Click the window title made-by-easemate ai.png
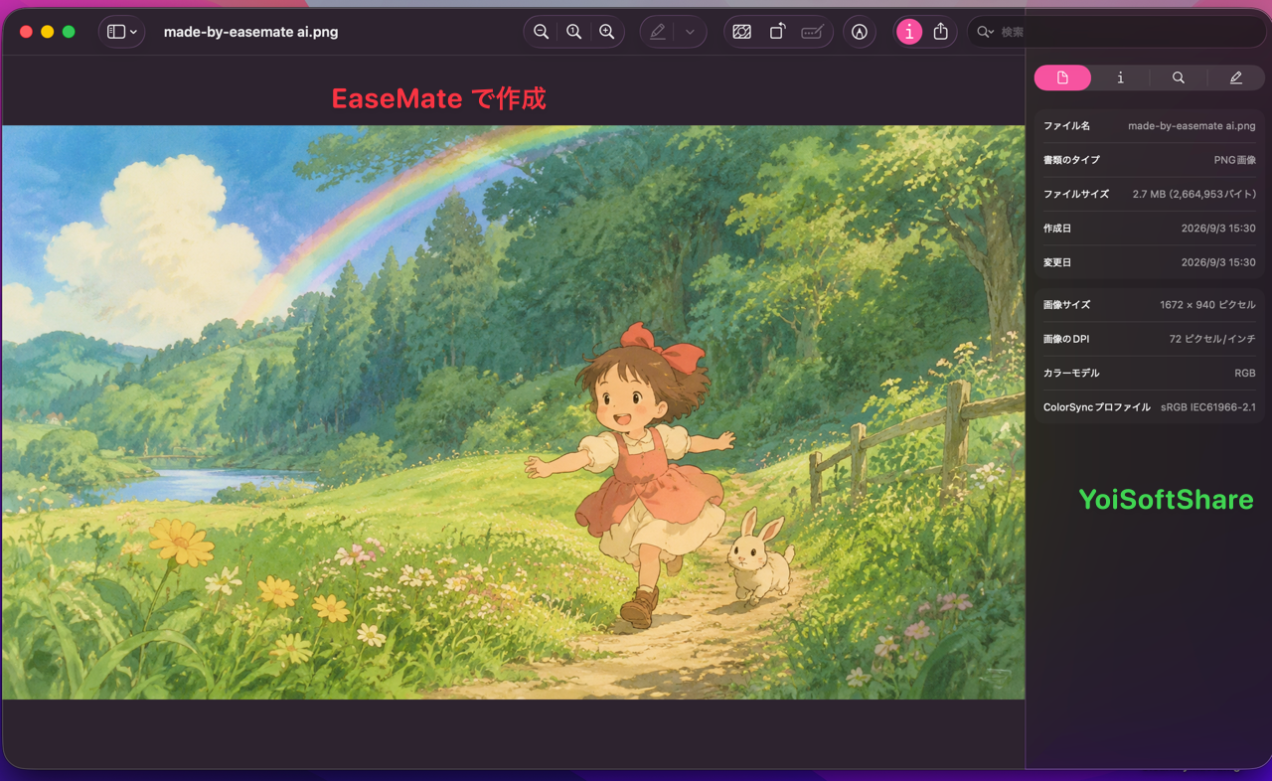The image size is (1272, 781). [x=250, y=32]
